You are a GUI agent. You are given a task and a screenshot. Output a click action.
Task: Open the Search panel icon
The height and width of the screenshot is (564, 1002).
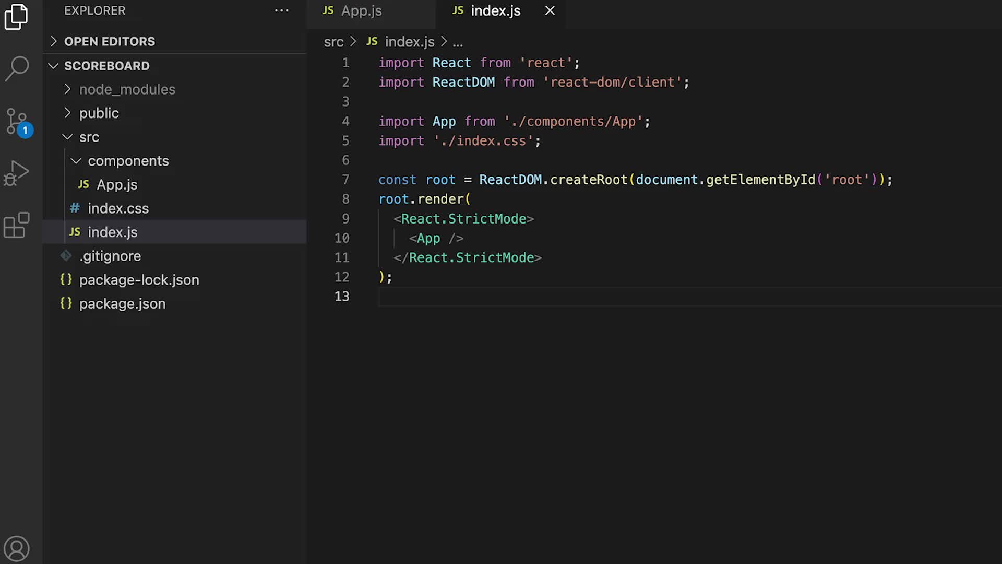[17, 68]
